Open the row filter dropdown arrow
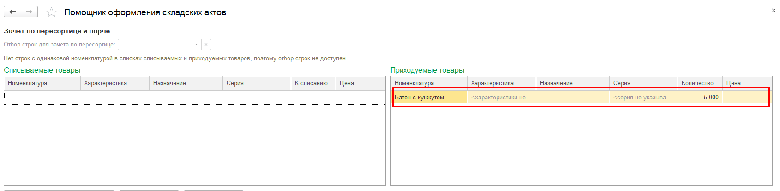The width and height of the screenshot is (780, 191). [196, 45]
